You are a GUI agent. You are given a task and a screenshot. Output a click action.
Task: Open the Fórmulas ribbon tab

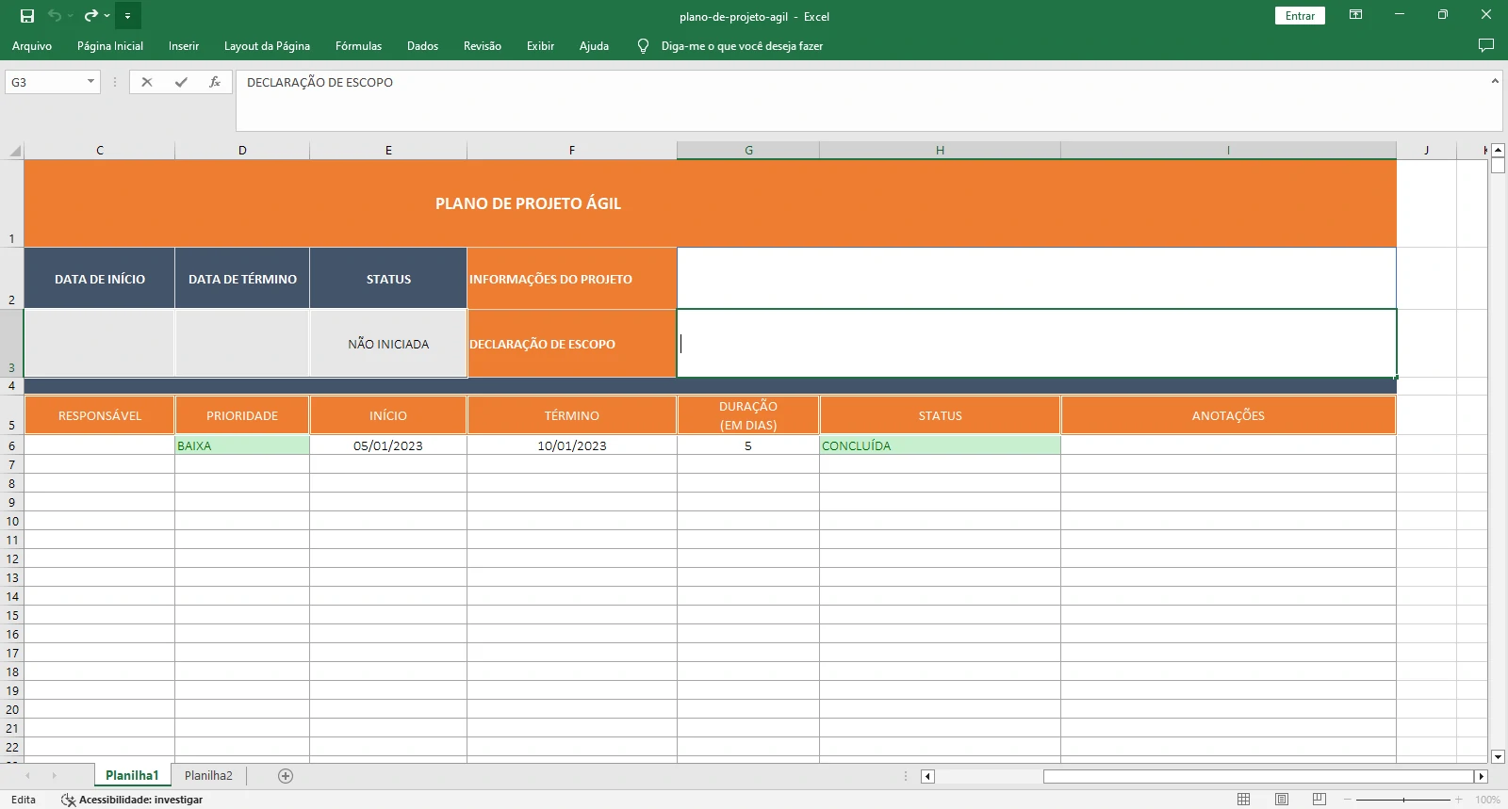tap(358, 46)
